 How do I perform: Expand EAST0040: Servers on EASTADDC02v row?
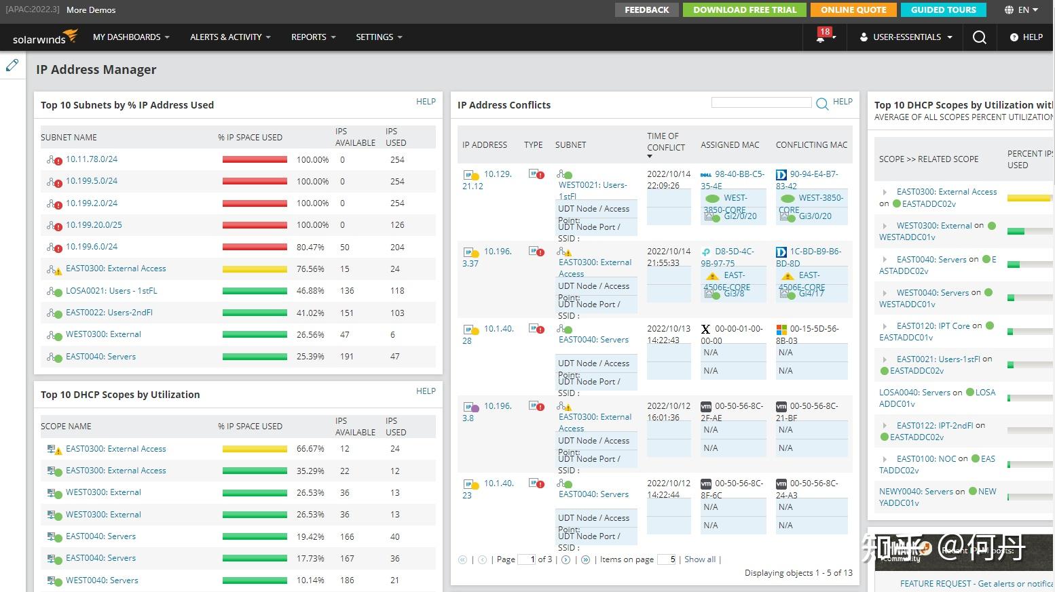tap(885, 260)
